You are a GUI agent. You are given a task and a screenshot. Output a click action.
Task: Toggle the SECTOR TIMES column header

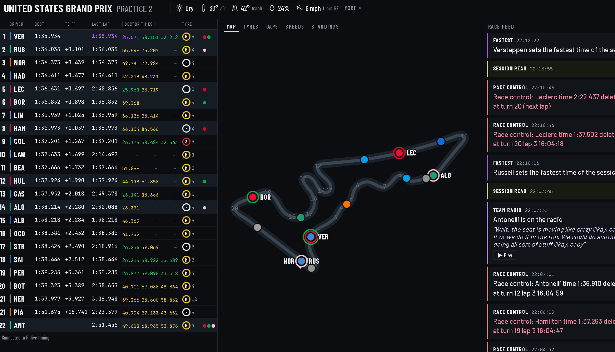[139, 24]
